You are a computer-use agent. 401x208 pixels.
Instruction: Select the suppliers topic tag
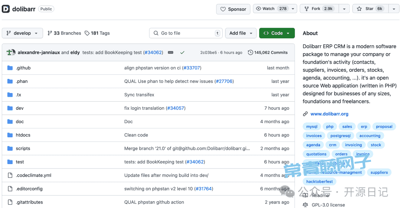379,172
